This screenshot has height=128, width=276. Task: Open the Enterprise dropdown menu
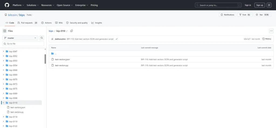81,5
